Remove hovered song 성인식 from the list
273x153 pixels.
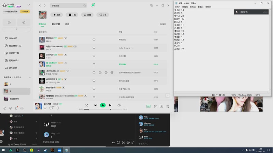(112, 72)
